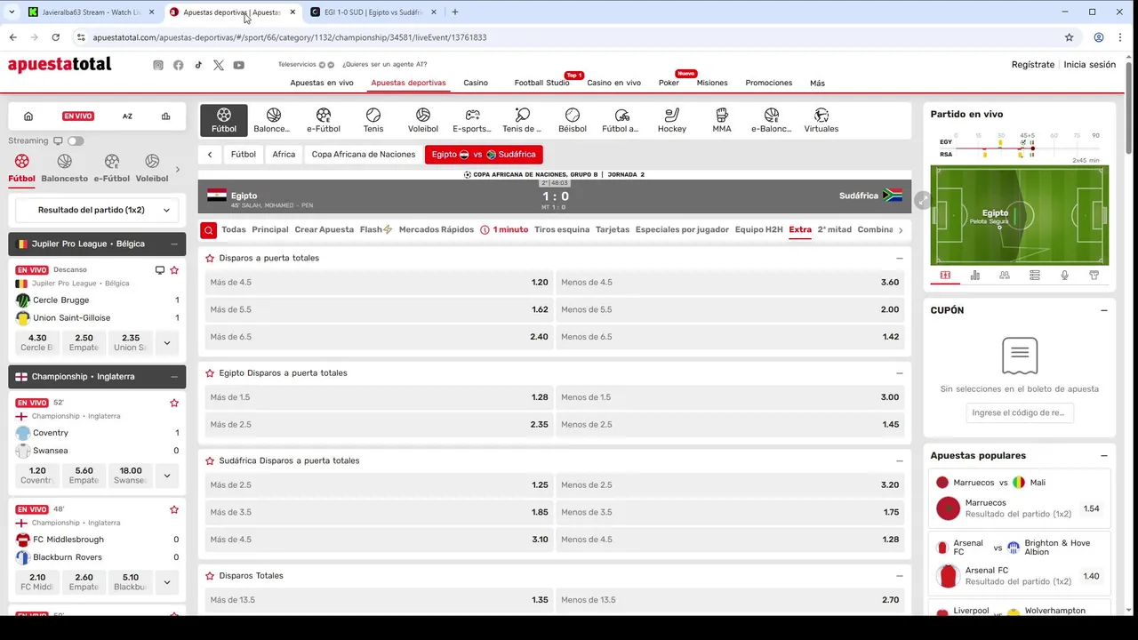Open the TikTok social icon
Screen dimensions: 1138x640
[x=198, y=65]
